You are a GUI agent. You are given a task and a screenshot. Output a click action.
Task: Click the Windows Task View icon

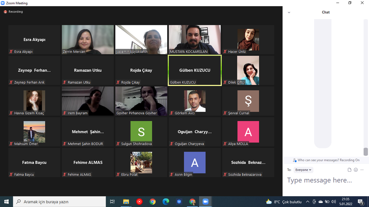[x=112, y=202]
